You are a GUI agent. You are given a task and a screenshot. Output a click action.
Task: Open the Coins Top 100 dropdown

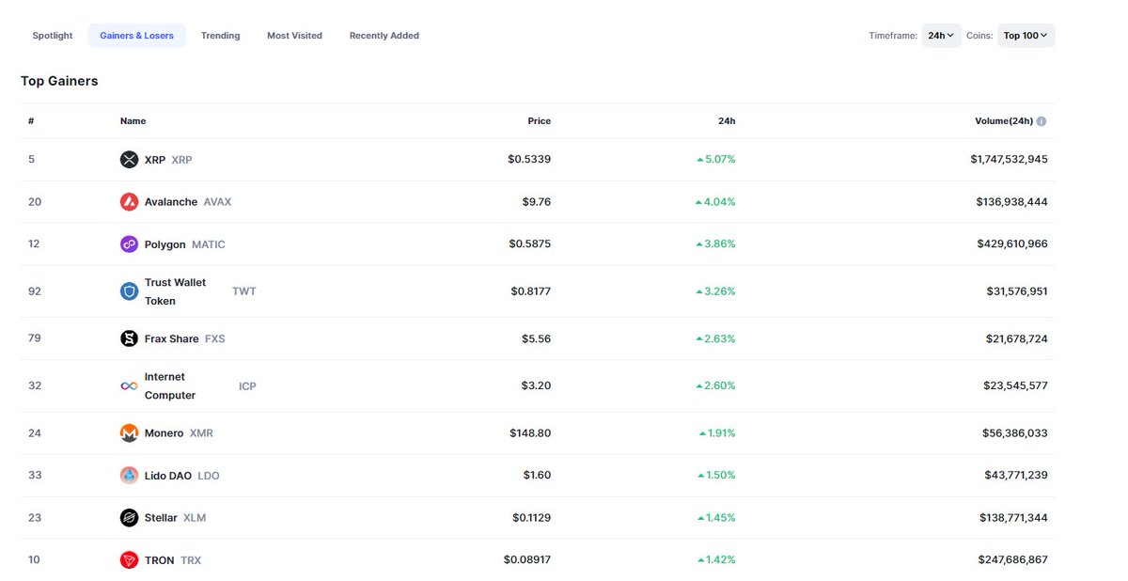coord(1026,36)
